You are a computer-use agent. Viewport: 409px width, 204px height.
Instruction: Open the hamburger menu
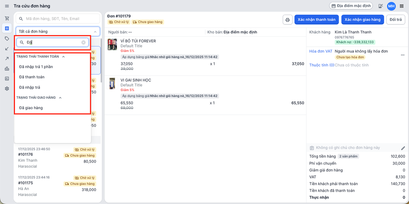[x=7, y=6]
